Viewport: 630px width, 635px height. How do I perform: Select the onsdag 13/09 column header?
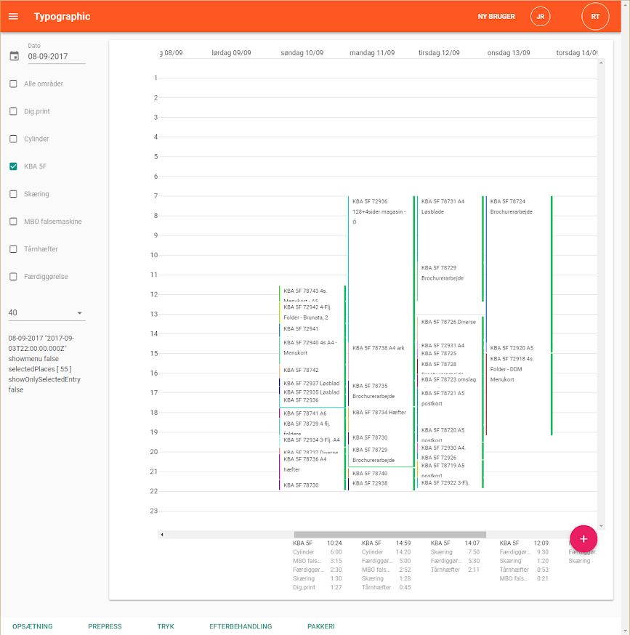point(509,52)
